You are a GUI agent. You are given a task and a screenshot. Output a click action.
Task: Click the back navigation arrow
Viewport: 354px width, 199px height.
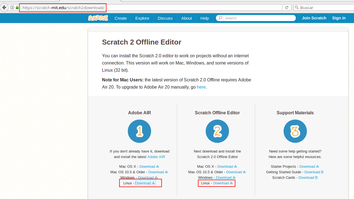[4, 7]
